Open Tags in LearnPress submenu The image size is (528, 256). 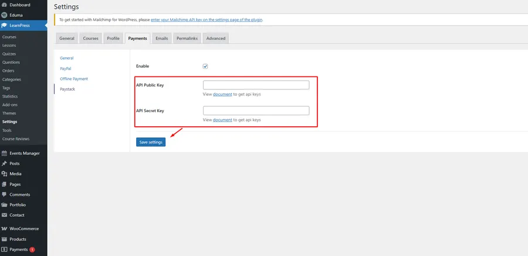[x=6, y=88]
